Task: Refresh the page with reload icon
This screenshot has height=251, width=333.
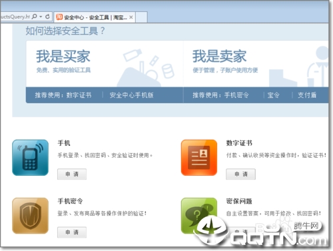Action: (x=47, y=17)
